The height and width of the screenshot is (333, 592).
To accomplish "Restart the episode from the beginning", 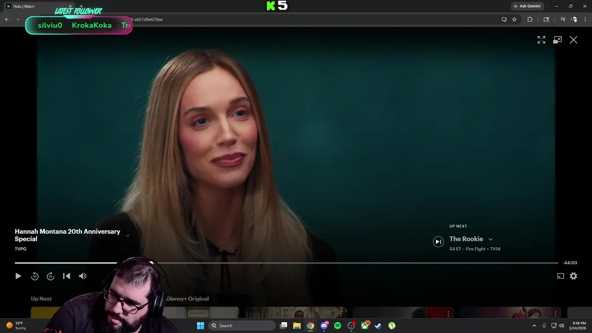I will (67, 276).
